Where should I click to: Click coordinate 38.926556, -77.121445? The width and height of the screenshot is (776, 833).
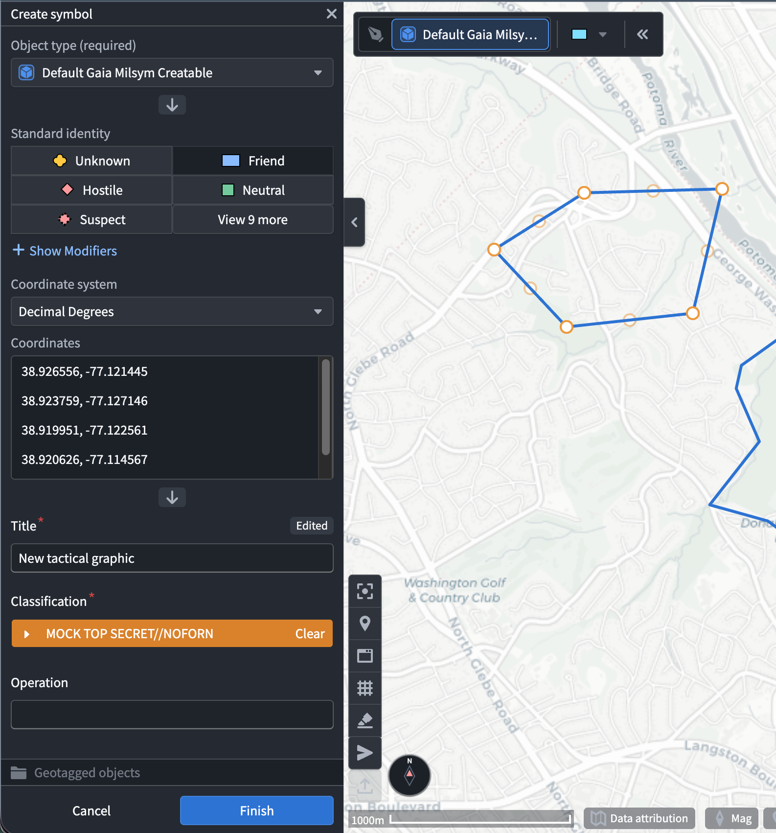(84, 371)
